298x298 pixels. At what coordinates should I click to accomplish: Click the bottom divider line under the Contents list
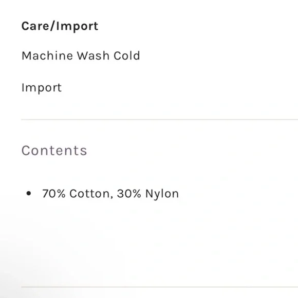click(159, 287)
